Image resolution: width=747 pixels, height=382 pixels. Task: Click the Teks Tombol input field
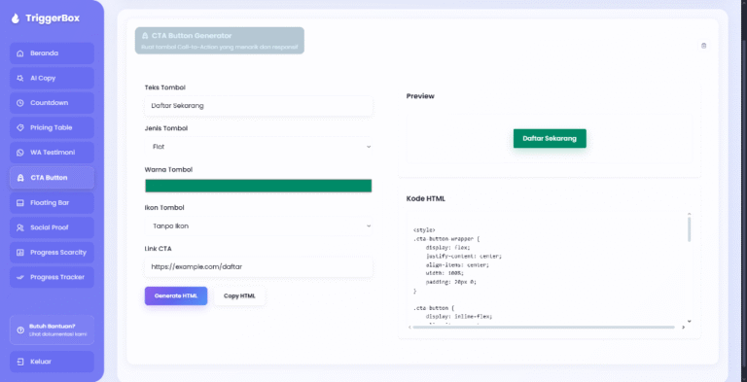coord(258,106)
